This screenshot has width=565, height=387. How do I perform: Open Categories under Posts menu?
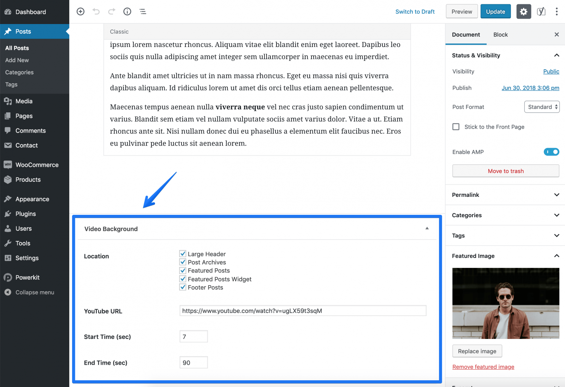click(19, 72)
